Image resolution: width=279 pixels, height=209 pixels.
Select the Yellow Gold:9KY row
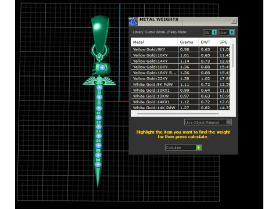(180, 49)
